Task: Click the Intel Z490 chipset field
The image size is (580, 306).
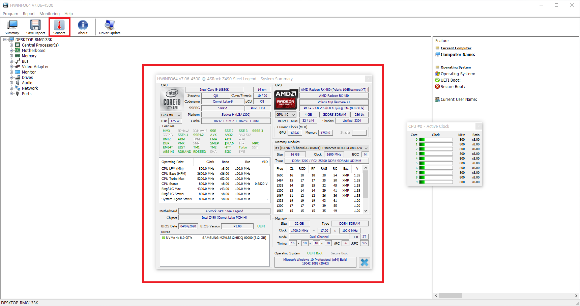Action: (224, 218)
